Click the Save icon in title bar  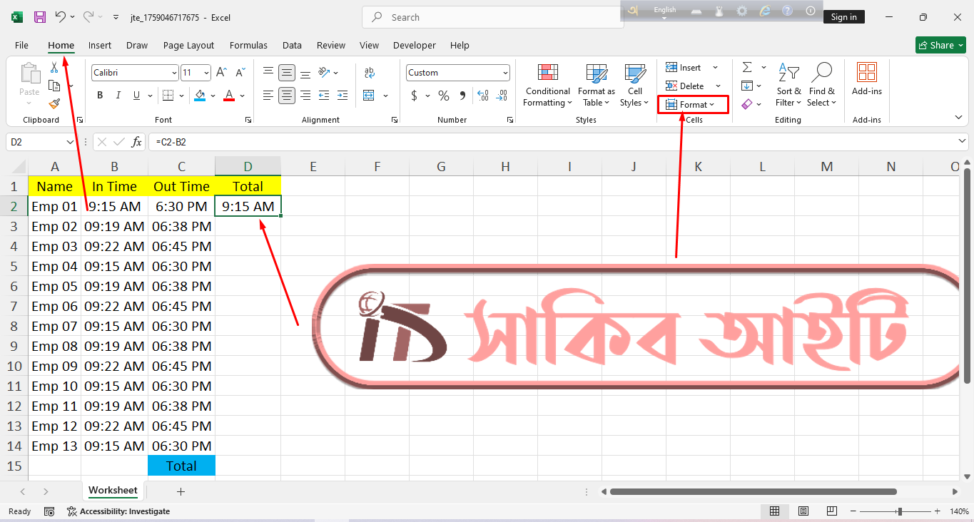click(40, 17)
